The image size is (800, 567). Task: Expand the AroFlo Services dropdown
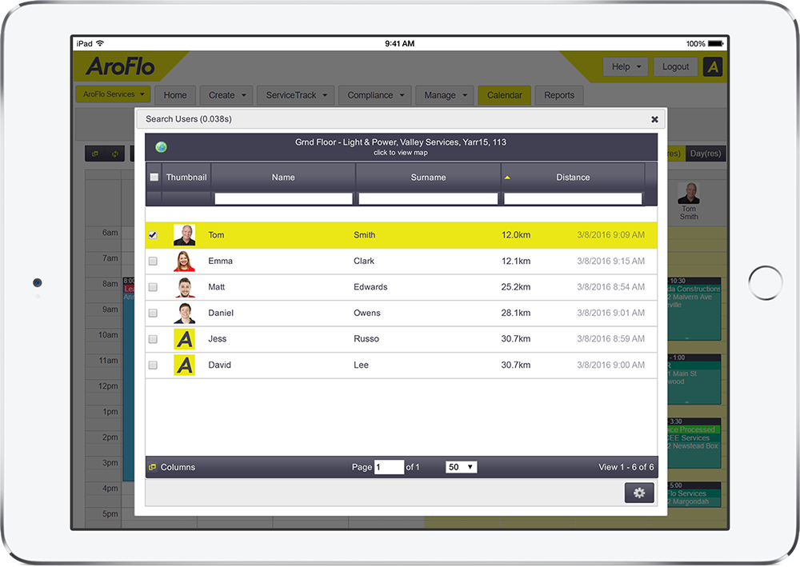point(114,94)
